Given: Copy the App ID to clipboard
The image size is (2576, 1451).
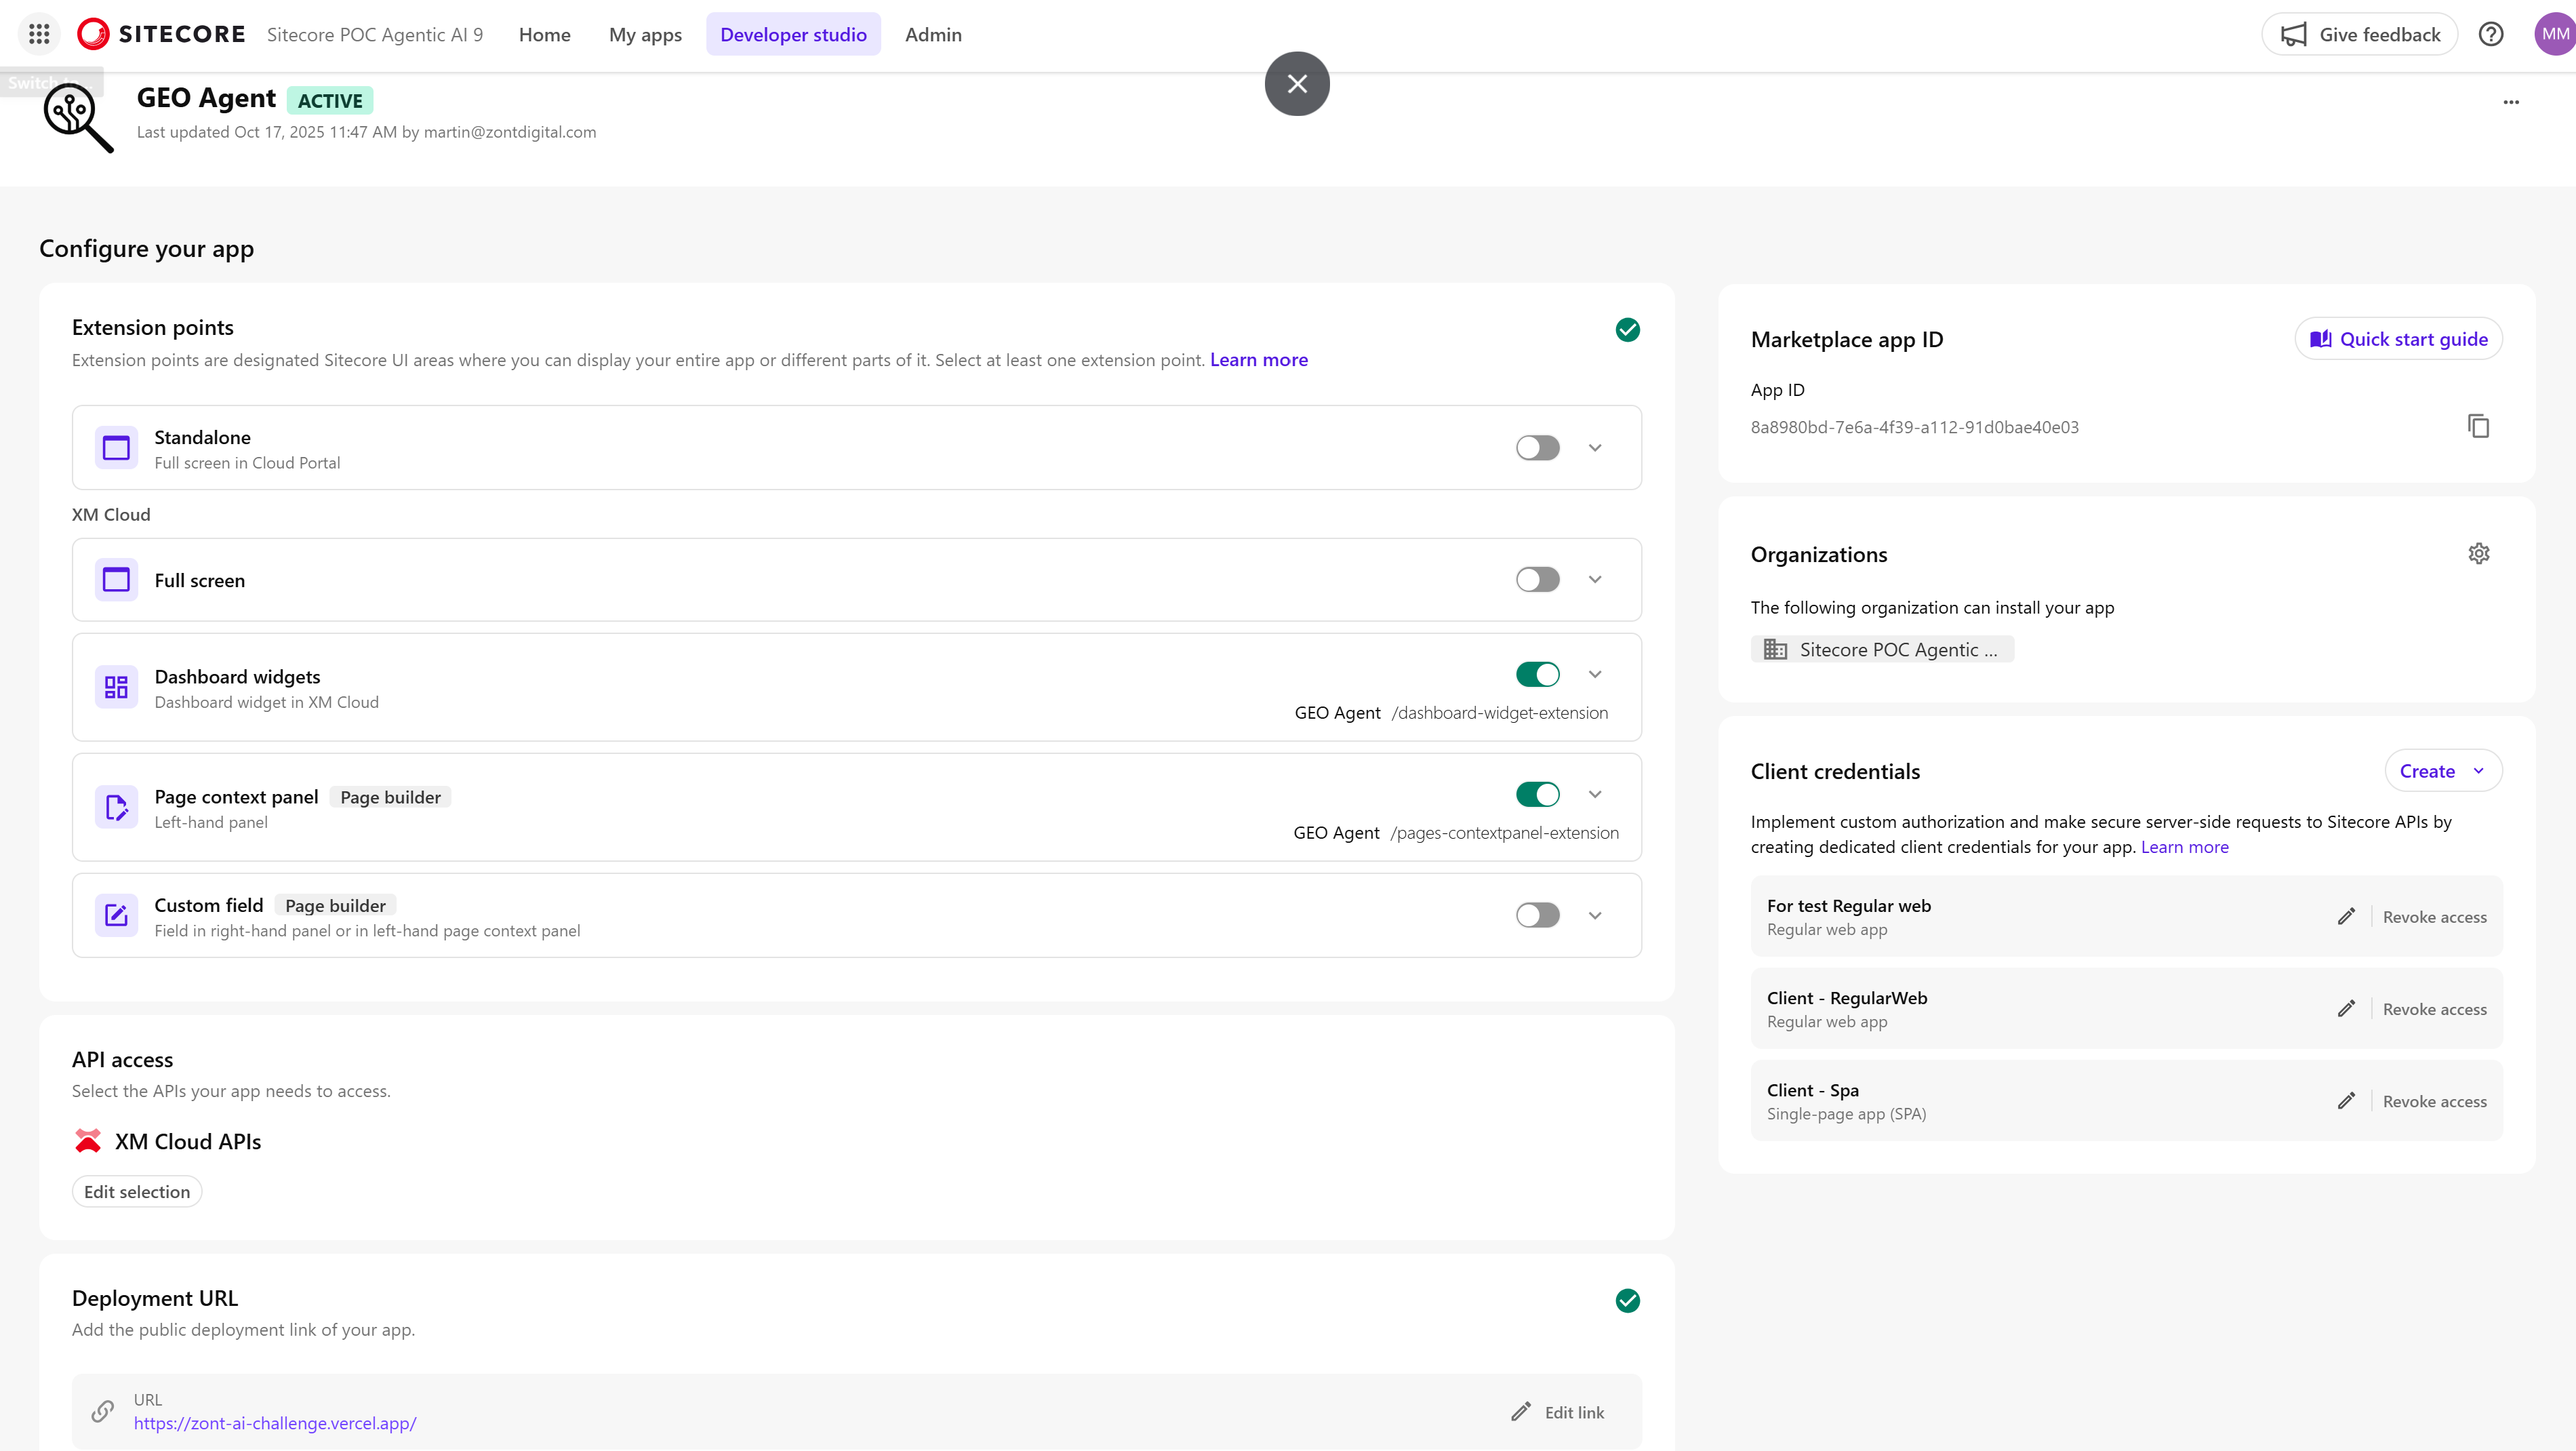Looking at the screenshot, I should coord(2478,426).
